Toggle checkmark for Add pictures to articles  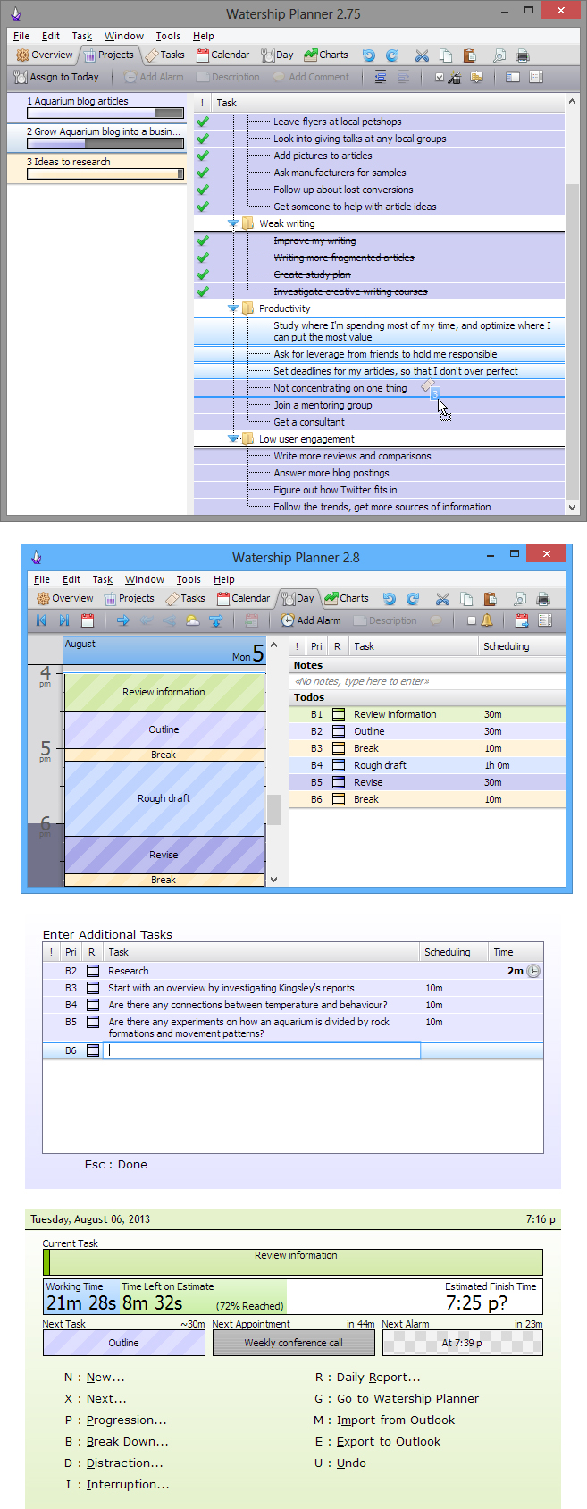click(x=203, y=156)
